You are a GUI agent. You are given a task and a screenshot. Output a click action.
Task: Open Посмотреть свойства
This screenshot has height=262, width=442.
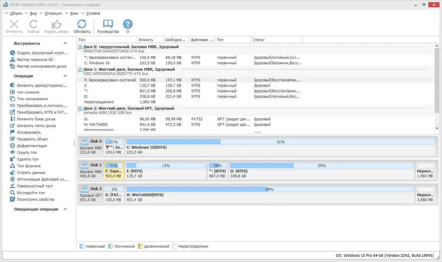32,199
